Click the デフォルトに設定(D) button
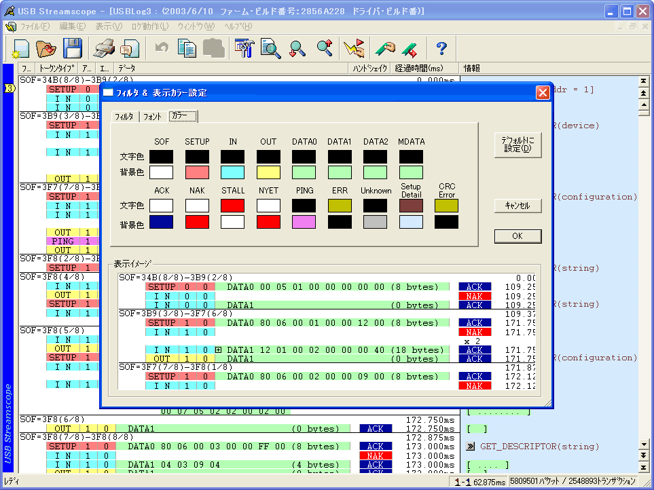 pyautogui.click(x=517, y=145)
